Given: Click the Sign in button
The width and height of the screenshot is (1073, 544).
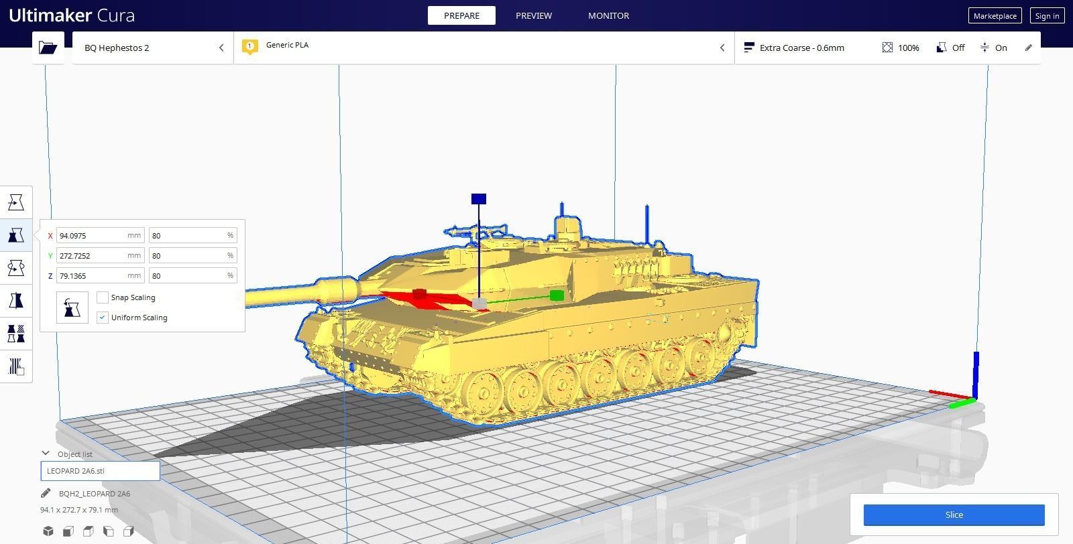Looking at the screenshot, I should 1047,16.
